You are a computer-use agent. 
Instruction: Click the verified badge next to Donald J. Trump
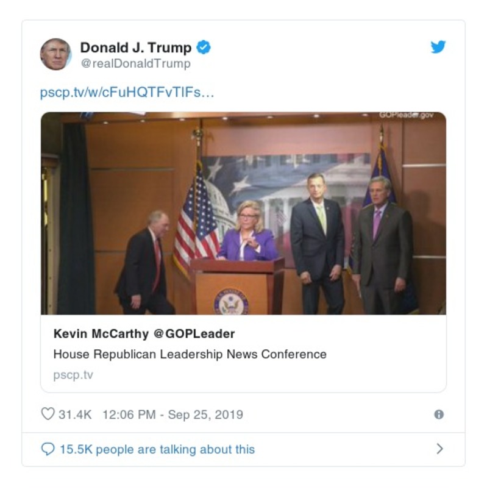pyautogui.click(x=204, y=46)
